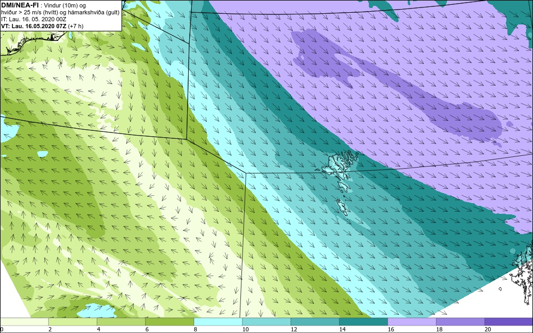Click the initial time line 'IT: Lau. 16. 05. 2020 00Z'

click(34, 19)
